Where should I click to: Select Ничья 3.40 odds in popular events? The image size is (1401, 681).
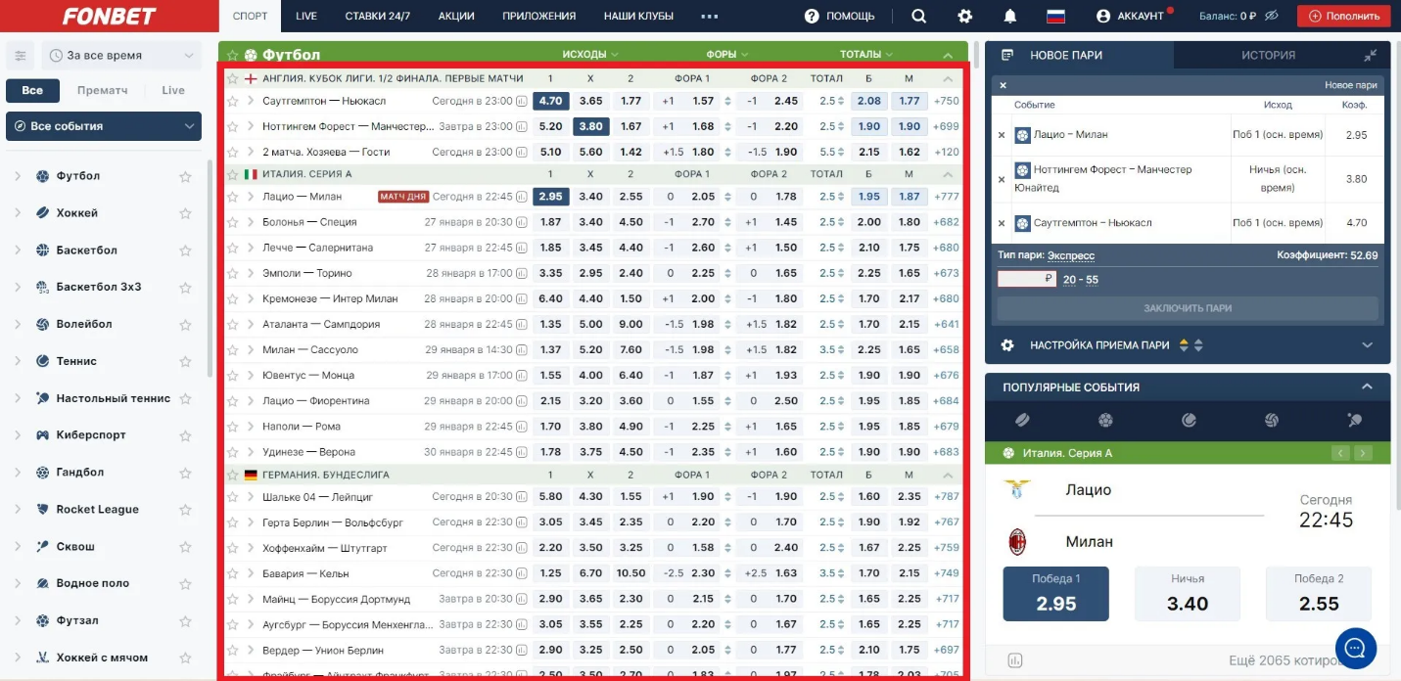point(1187,594)
